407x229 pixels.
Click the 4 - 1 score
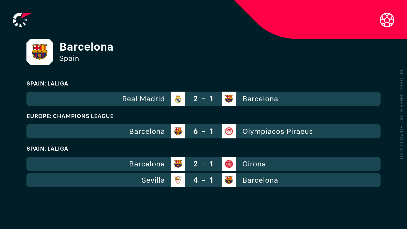coord(203,180)
